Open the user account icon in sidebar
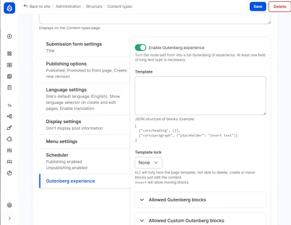The height and width of the screenshot is (225, 291). click(x=10, y=205)
